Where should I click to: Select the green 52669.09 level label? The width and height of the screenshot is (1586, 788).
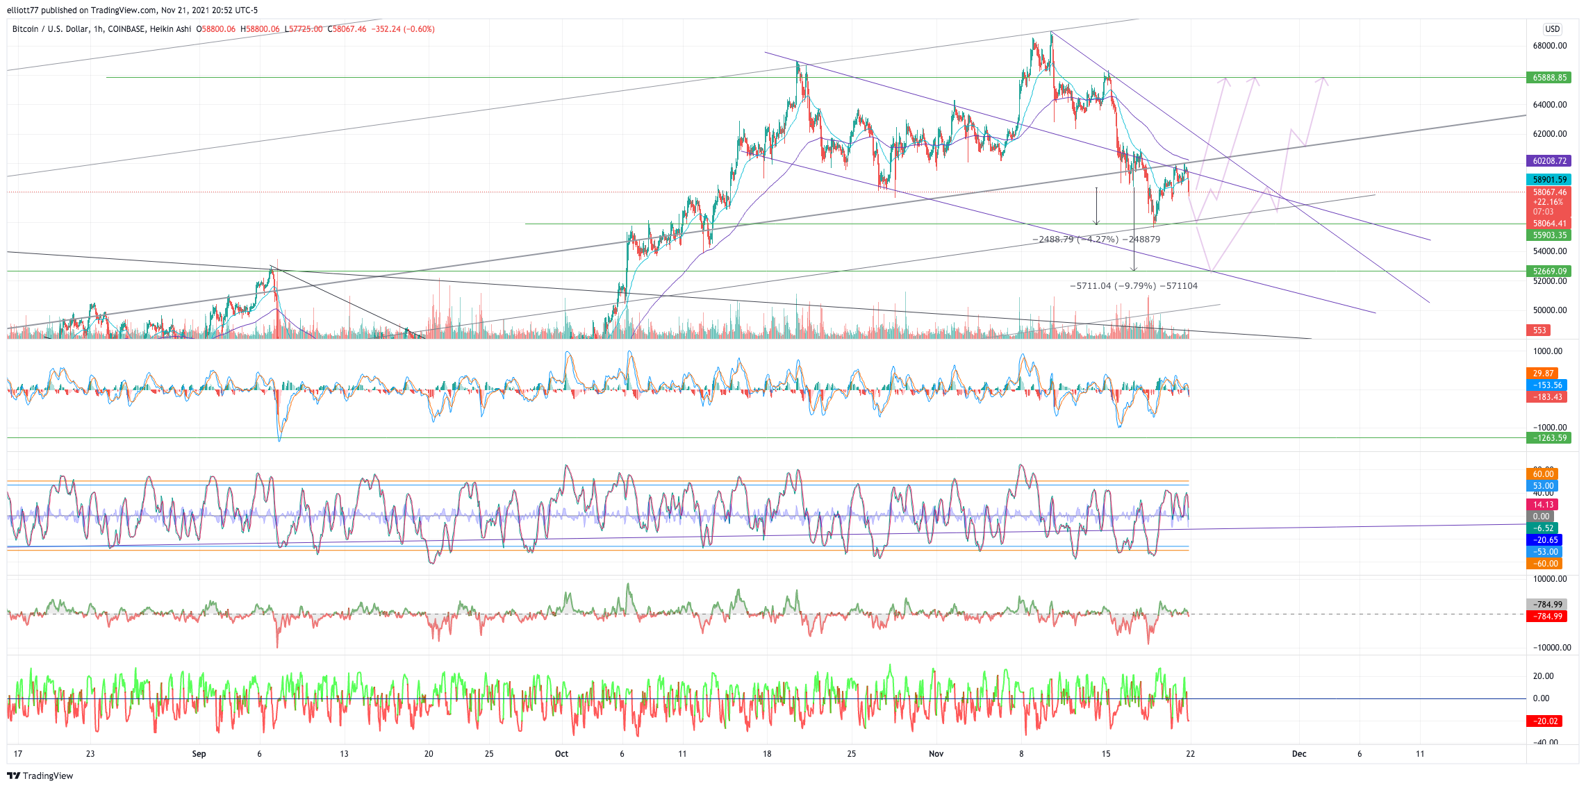tap(1548, 271)
